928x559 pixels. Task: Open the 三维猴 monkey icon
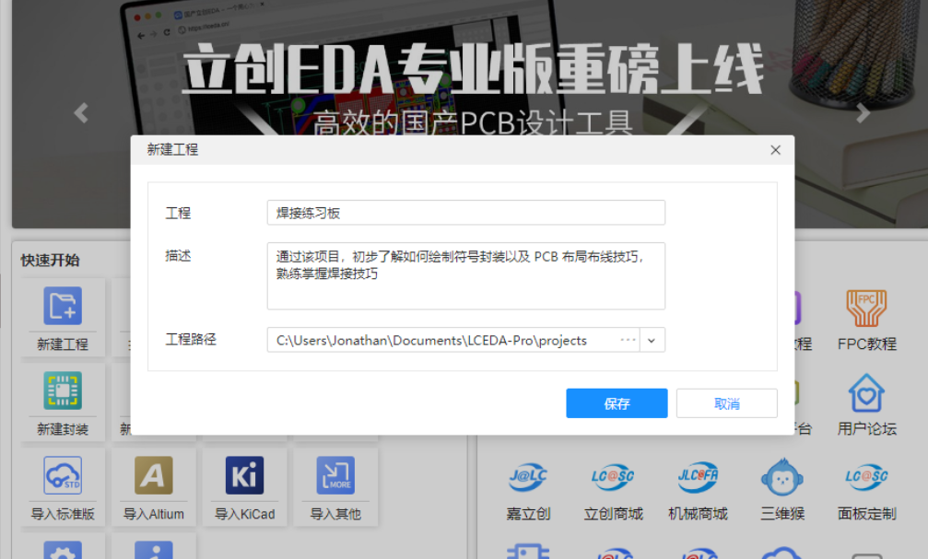[781, 477]
